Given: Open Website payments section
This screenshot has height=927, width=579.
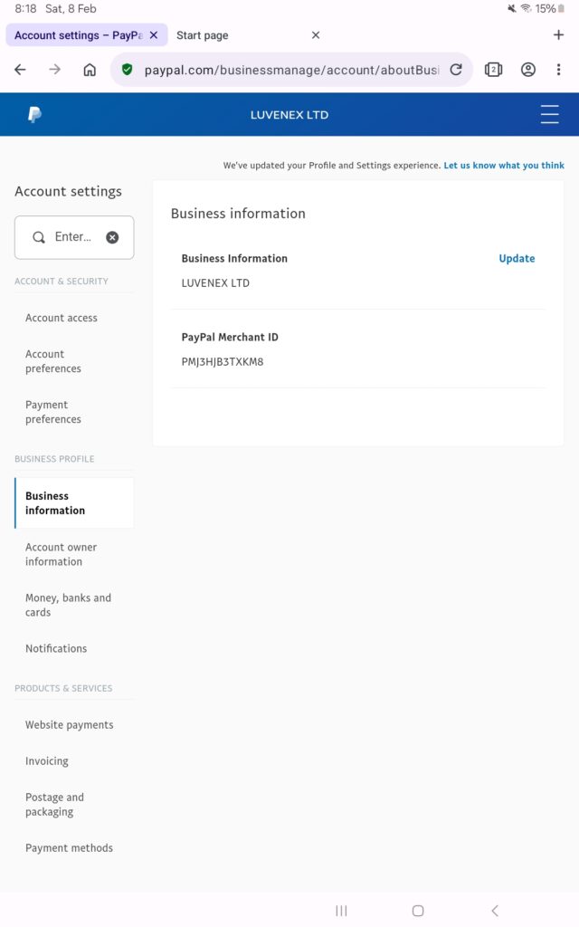Looking at the screenshot, I should pos(70,725).
